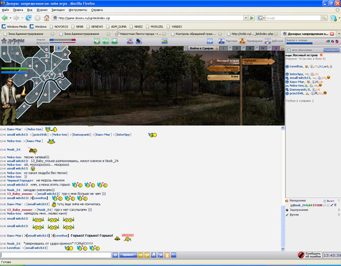Screen dimensions: 341x266
Task: Open the Закладки menu
Action: coord(58,10)
